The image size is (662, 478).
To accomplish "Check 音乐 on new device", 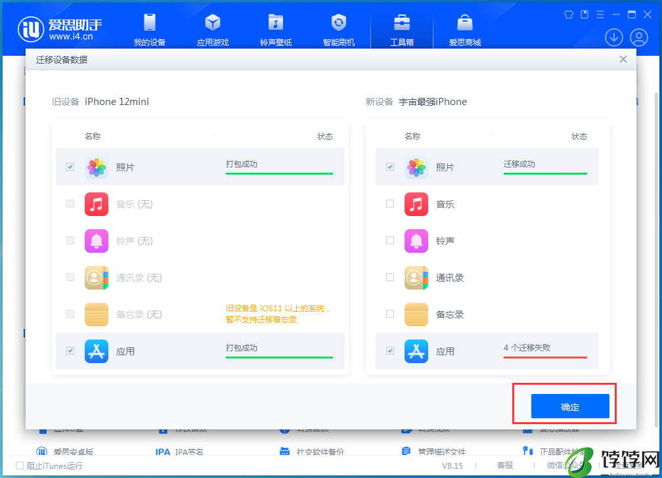I will pos(390,204).
